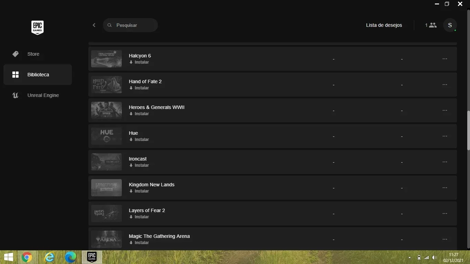Open the friends list people icon
The width and height of the screenshot is (470, 264).
point(433,25)
